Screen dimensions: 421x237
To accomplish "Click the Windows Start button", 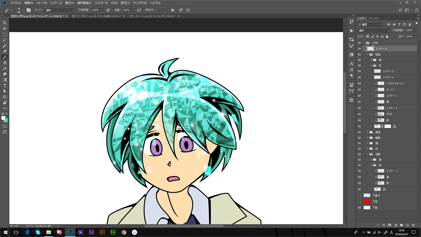I will (x=5, y=232).
